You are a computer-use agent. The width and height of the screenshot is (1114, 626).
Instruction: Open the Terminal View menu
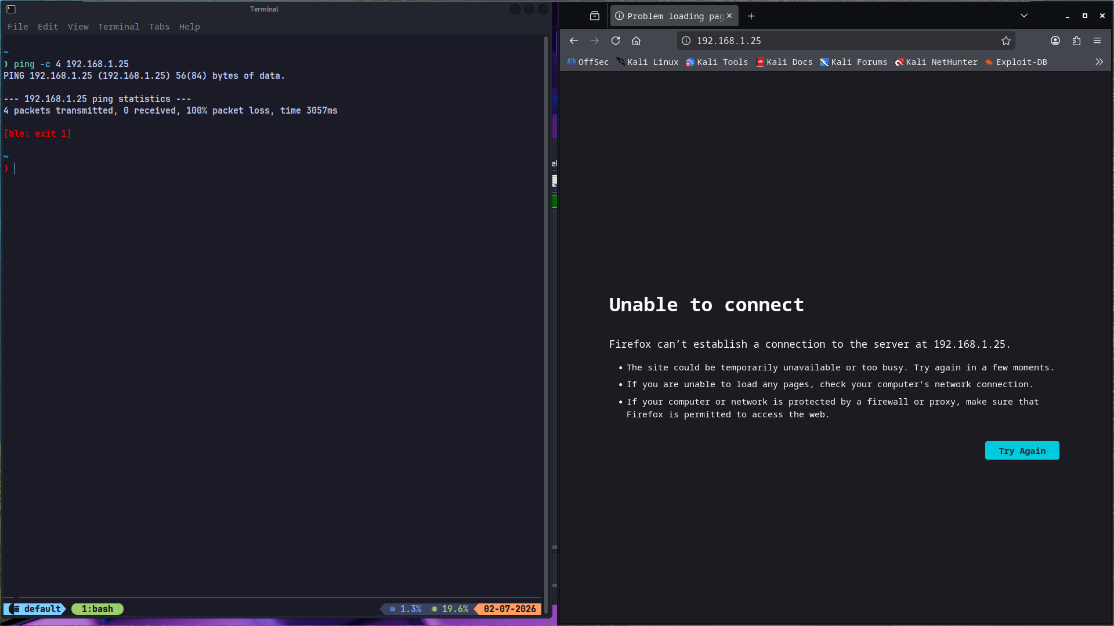[x=78, y=27]
